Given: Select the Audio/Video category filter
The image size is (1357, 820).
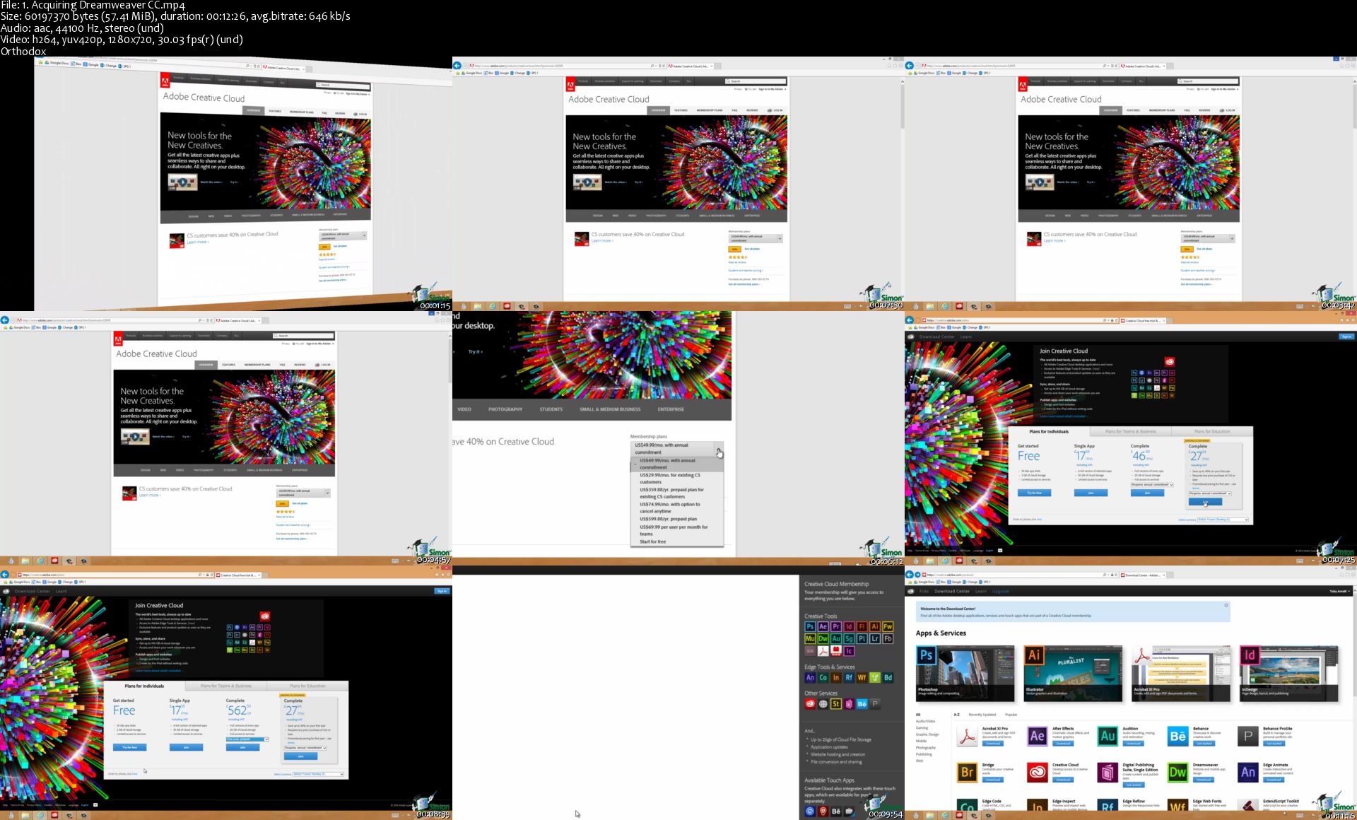Looking at the screenshot, I should tap(925, 721).
